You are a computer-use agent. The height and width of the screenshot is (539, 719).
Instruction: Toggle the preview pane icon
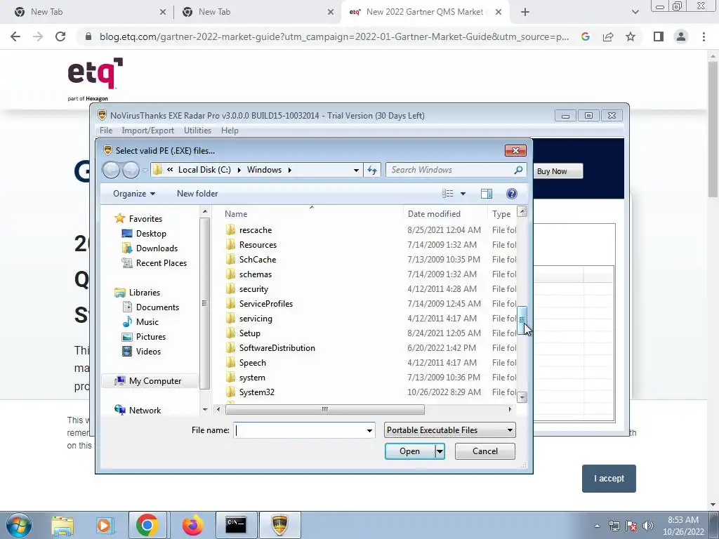click(487, 194)
